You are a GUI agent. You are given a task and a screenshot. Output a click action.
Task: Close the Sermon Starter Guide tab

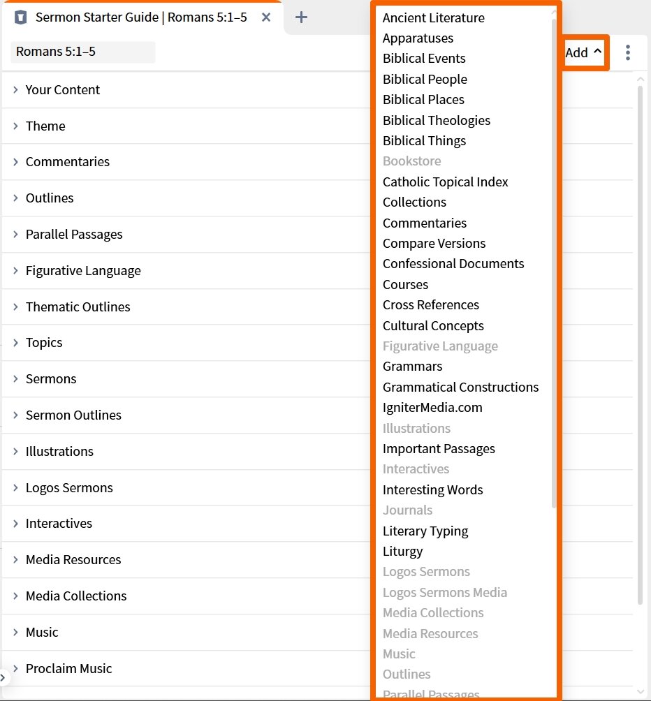point(266,17)
